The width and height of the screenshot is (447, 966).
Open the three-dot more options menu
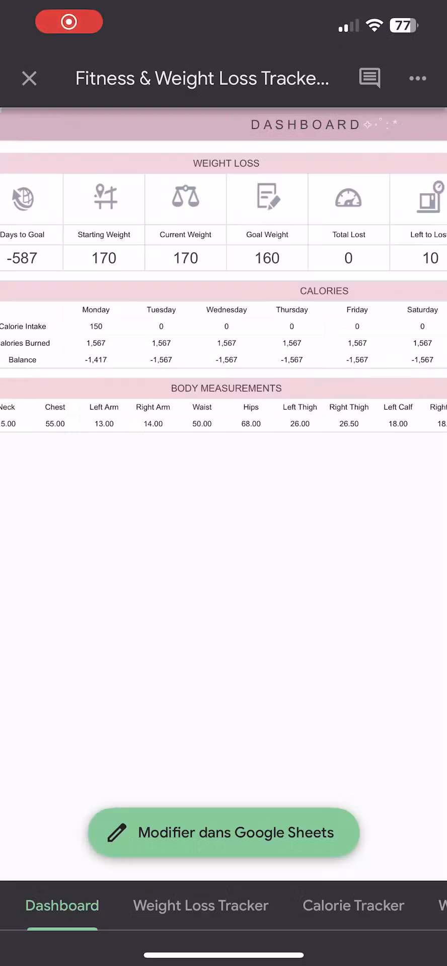coord(417,78)
